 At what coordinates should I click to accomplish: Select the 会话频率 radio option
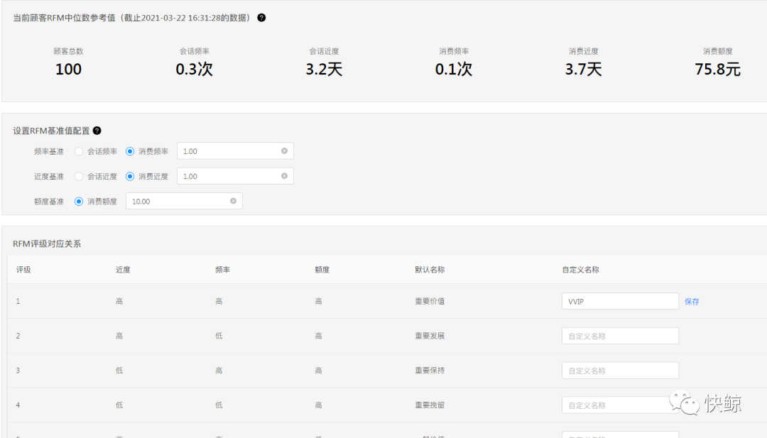79,151
